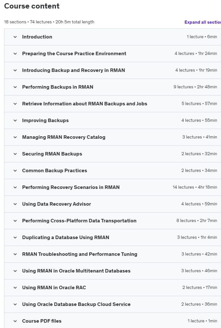Click the '4 lectures • 55min' text
221x328 pixels.
point(199,120)
